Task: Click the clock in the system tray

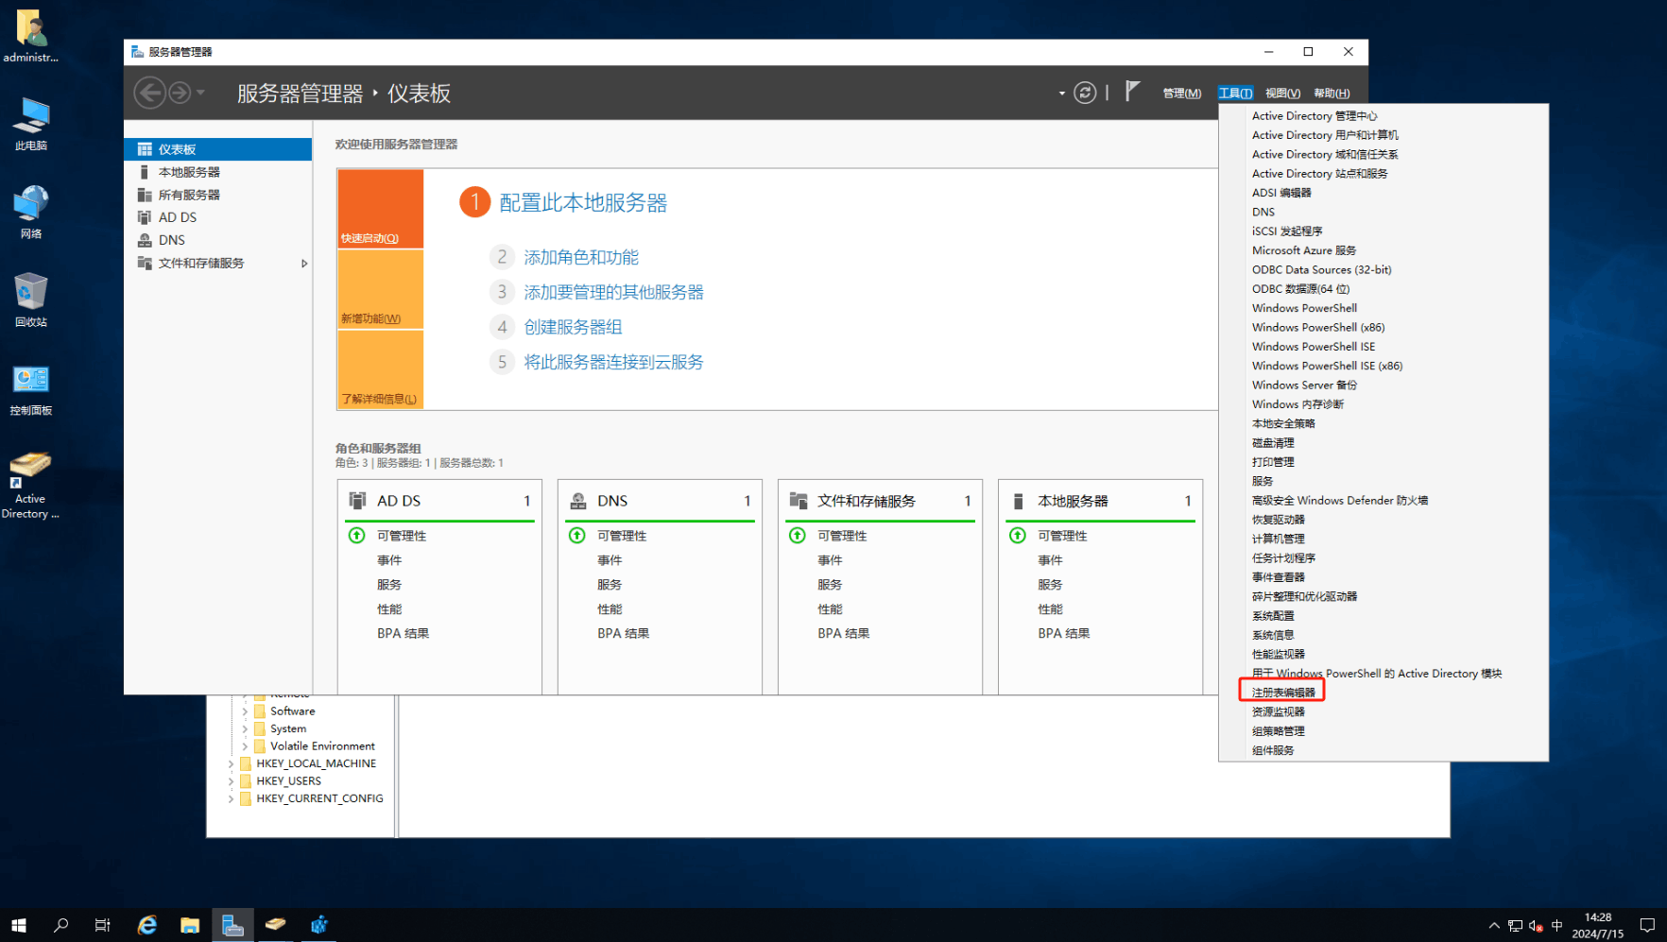Action: click(x=1596, y=924)
